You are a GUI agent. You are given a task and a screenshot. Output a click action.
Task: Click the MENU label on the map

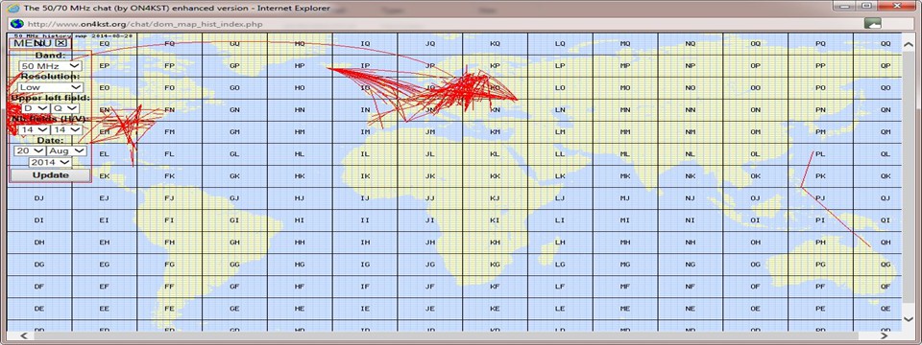(x=33, y=43)
